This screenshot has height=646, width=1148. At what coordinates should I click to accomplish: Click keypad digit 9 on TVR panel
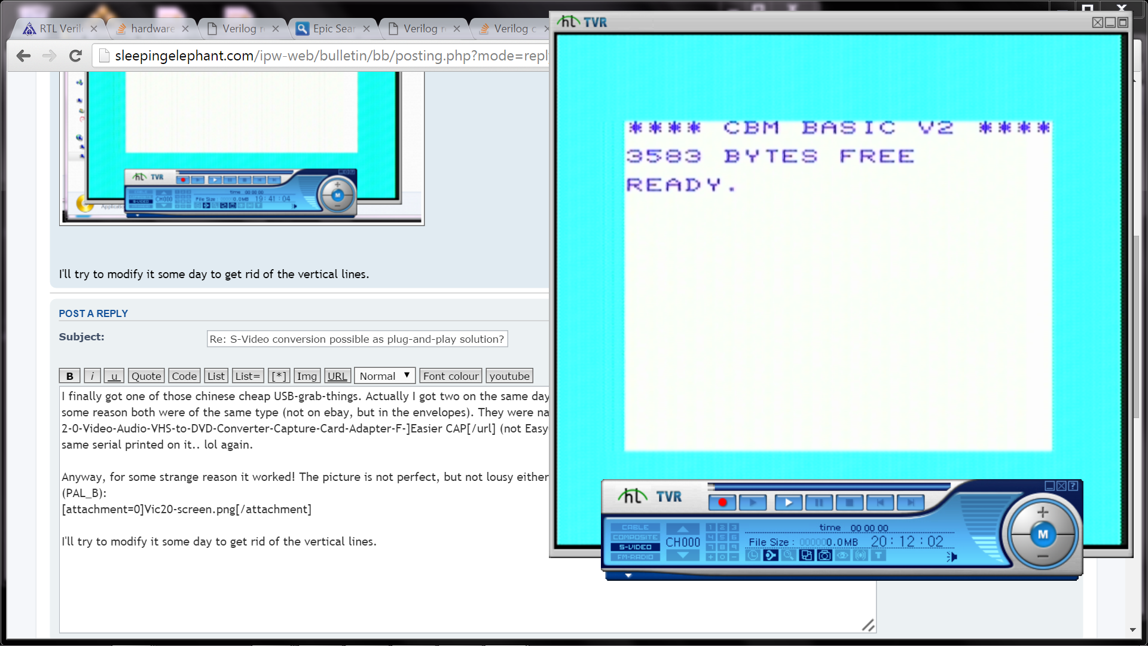click(734, 547)
